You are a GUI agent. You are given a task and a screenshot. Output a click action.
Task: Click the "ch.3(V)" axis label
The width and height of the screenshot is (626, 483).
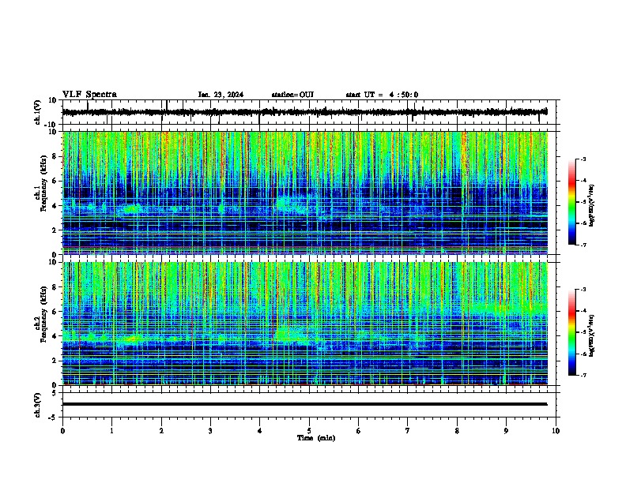(38, 405)
